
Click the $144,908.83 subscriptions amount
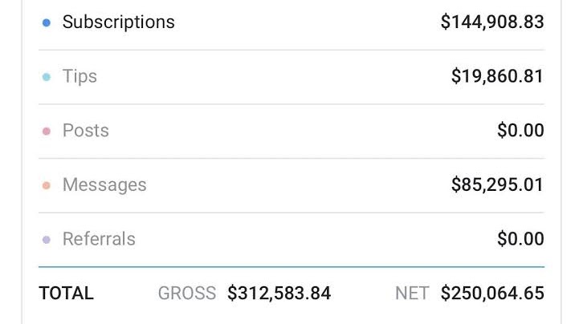point(492,22)
